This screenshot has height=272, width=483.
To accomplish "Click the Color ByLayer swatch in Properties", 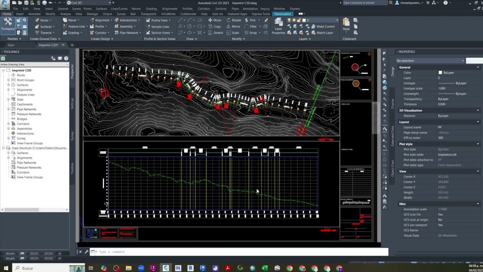I will 440,73.
